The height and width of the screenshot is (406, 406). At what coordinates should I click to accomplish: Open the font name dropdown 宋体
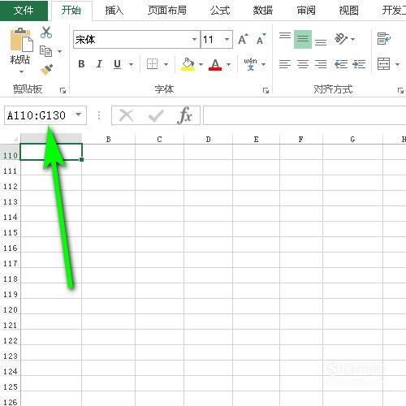(x=194, y=40)
